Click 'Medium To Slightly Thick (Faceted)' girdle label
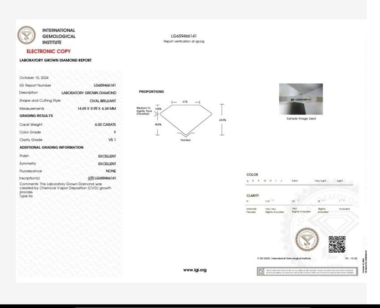Viewport: 380px width, 308px height. point(144,111)
